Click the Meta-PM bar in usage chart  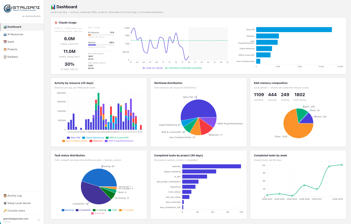294,30
